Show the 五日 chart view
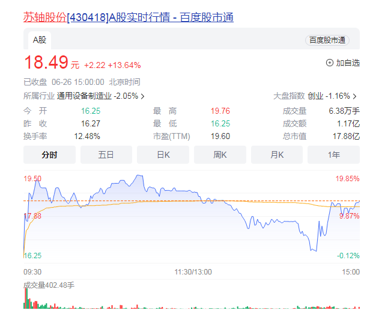Viewport: 370px width, 316px height. tap(106, 155)
